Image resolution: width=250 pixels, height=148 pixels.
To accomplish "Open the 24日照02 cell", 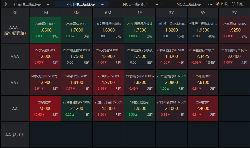I will [203, 83].
